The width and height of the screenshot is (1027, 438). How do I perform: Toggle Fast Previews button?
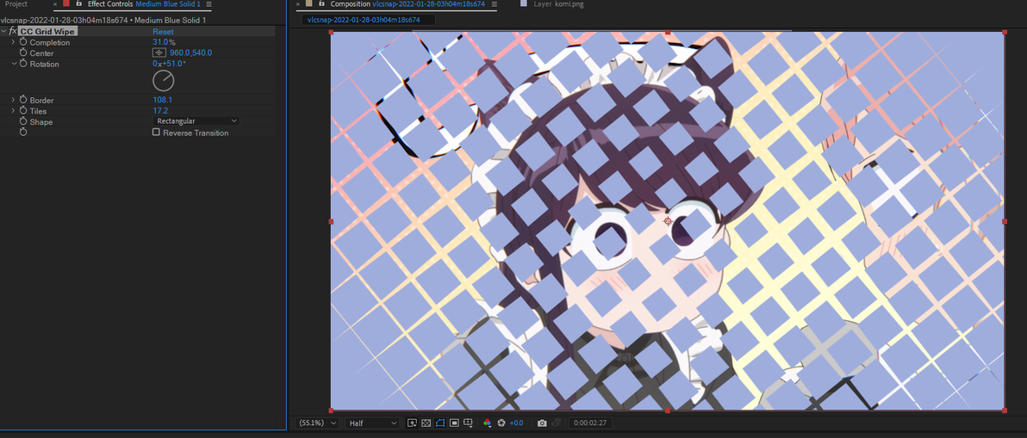412,423
